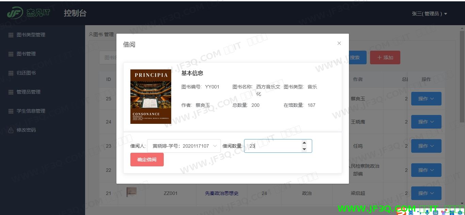Click the lock icon beside 修改密码

tap(11, 130)
